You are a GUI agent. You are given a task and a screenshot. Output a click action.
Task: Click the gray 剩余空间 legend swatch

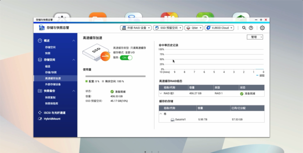(x=103, y=81)
